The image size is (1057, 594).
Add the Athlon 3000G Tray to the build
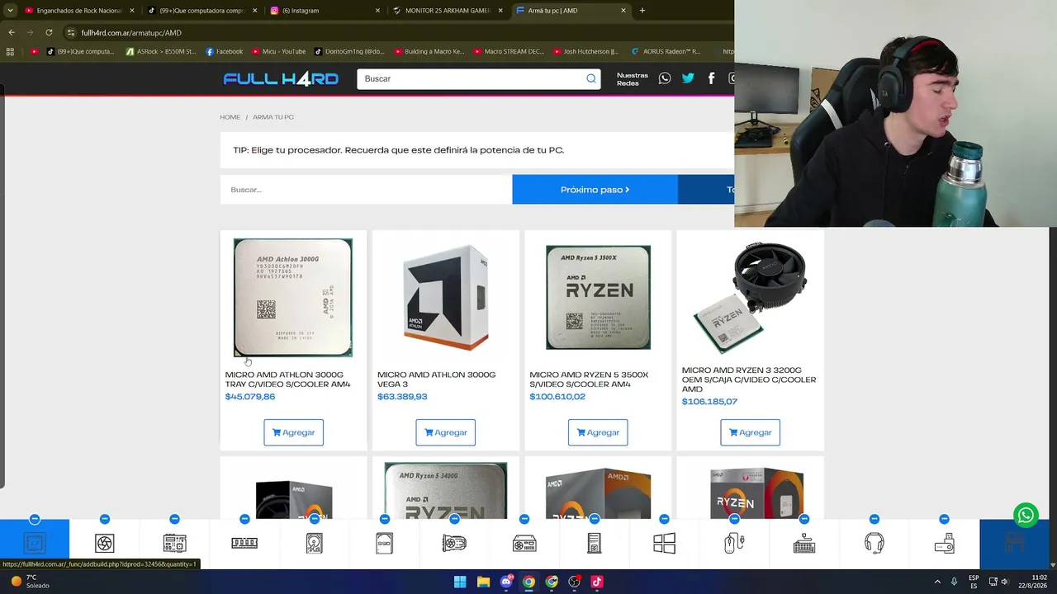coord(293,432)
